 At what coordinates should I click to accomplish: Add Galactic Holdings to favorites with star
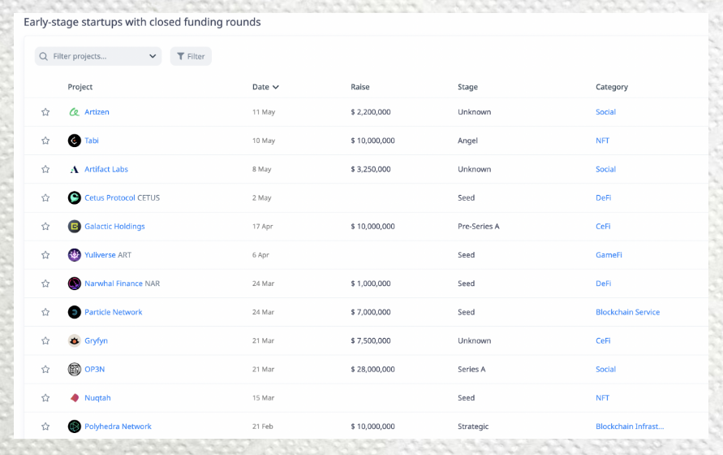[45, 227]
